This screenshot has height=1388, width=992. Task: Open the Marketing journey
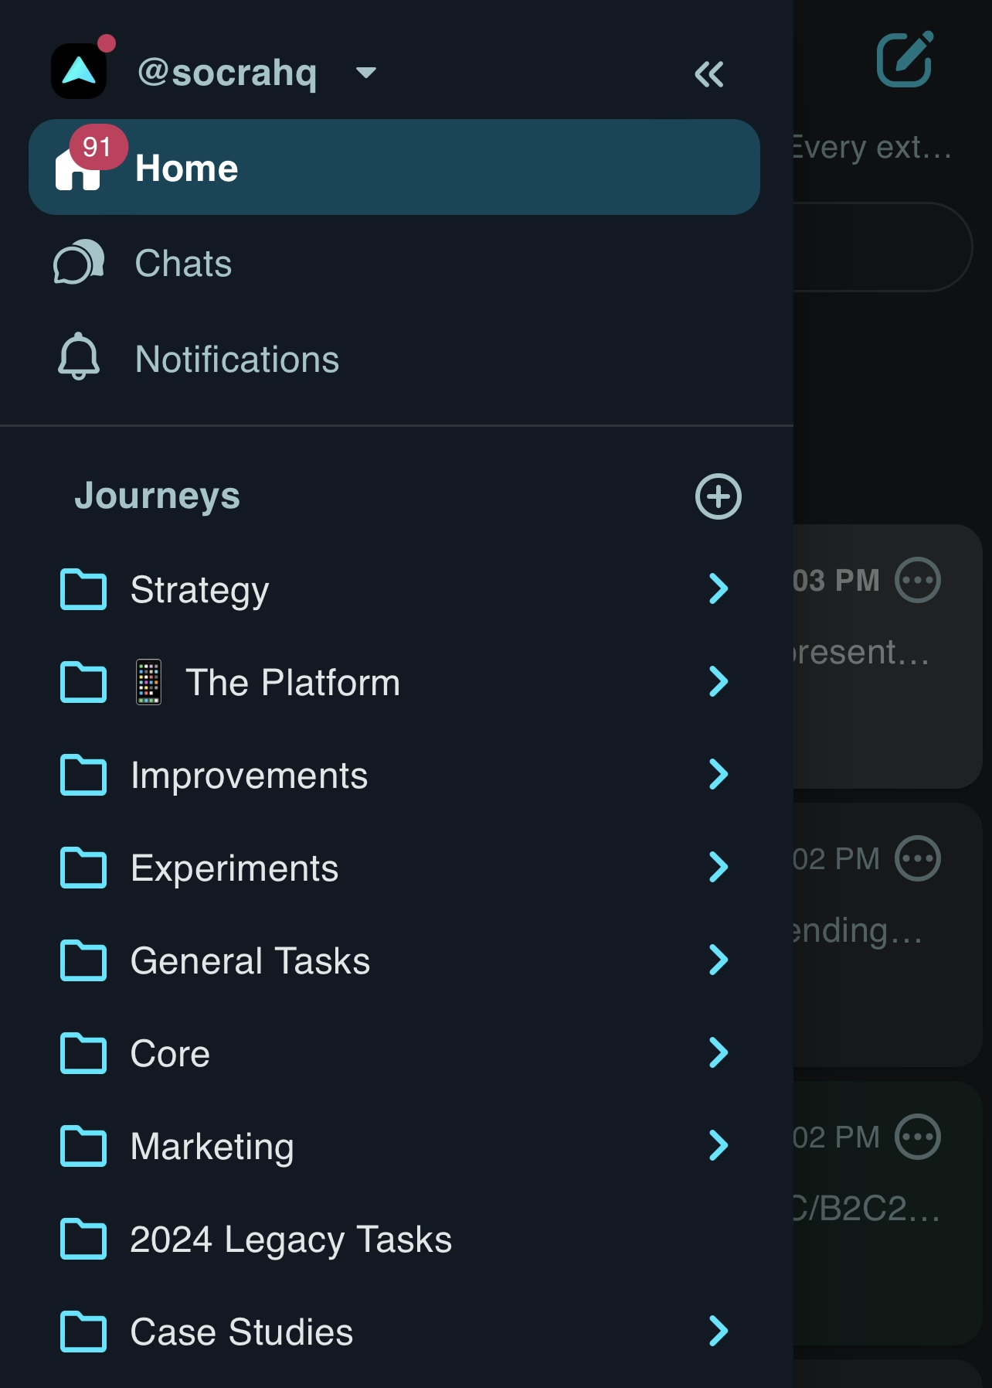[x=212, y=1146]
